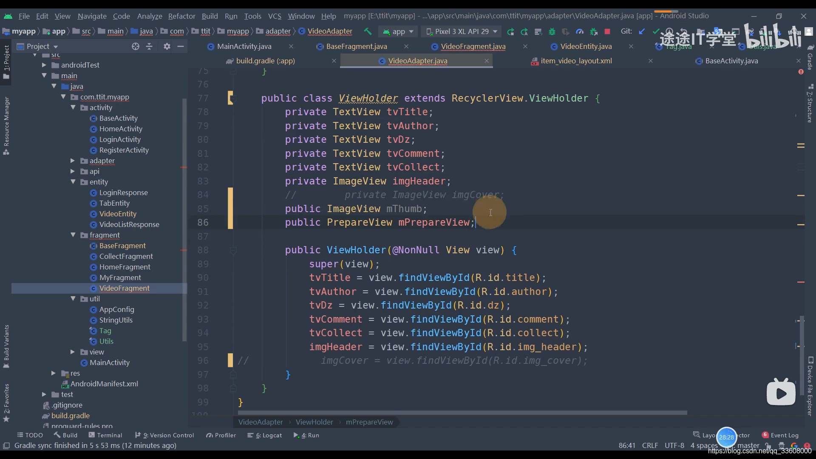
Task: Open the Pixel 3 XL API 29 device dropdown
Action: coord(462,31)
